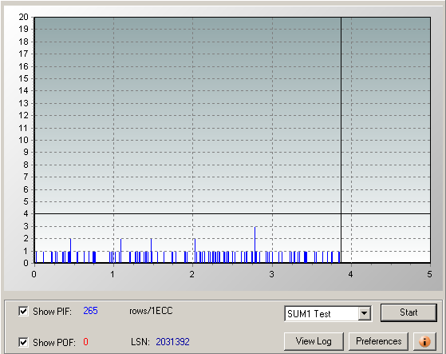Click the LSN label
The width and height of the screenshot is (446, 354).
tap(140, 342)
